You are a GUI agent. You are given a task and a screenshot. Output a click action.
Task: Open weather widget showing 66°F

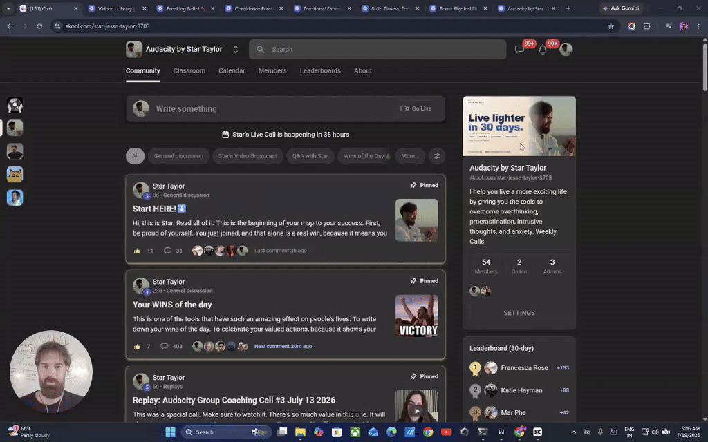point(29,432)
